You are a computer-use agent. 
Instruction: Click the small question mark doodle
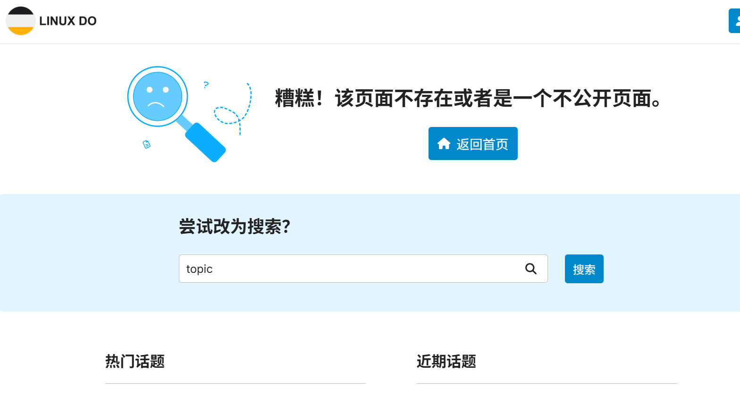(206, 85)
